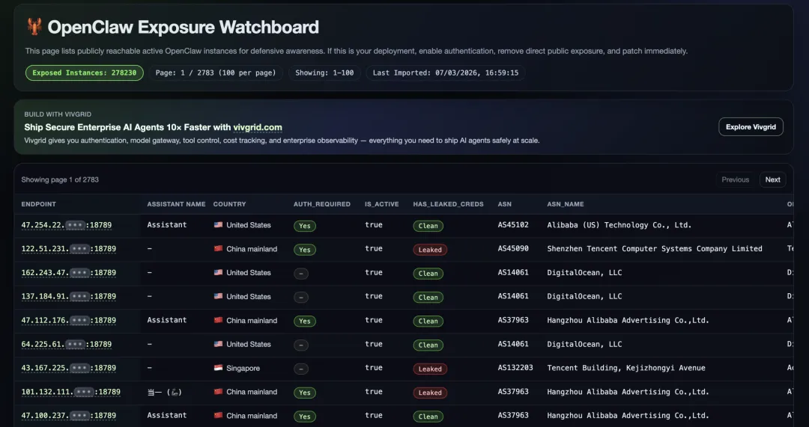
Task: Click dash auth badge in 137.184.91 row
Action: point(301,297)
